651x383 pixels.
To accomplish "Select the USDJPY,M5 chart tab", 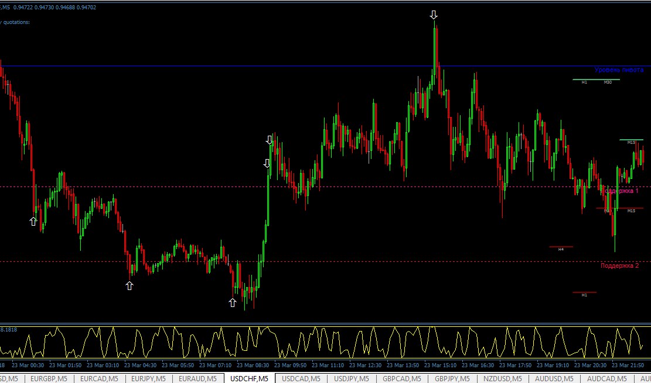I will point(352,378).
